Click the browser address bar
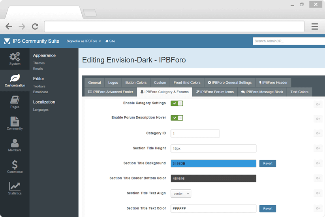Image resolution: width=325 pixels, height=217 pixels. 174,26
